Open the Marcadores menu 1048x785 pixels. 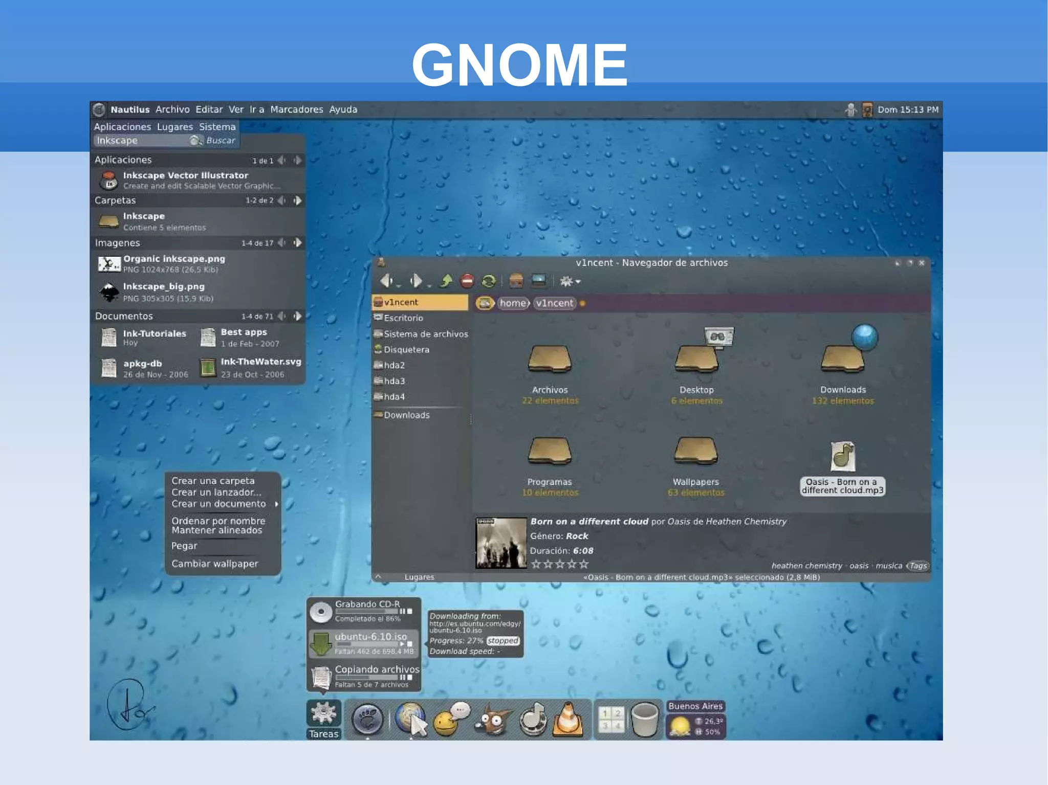coord(297,109)
